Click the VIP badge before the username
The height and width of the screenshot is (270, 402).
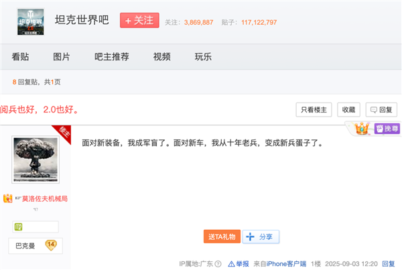click(x=8, y=198)
